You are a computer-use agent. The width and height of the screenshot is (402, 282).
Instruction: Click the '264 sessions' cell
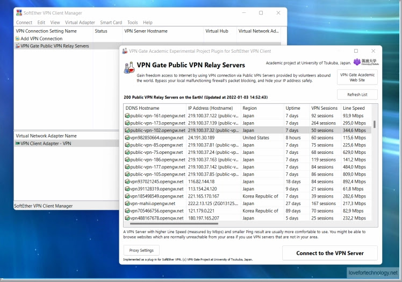(324, 123)
